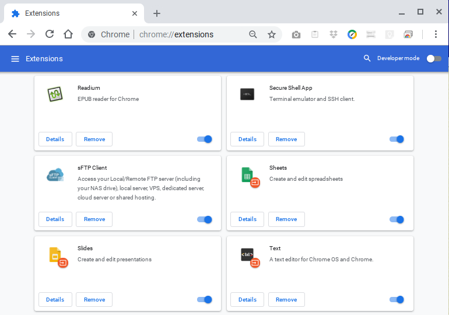The width and height of the screenshot is (449, 315).
Task: Remove the Secure Shell App
Action: click(x=286, y=139)
